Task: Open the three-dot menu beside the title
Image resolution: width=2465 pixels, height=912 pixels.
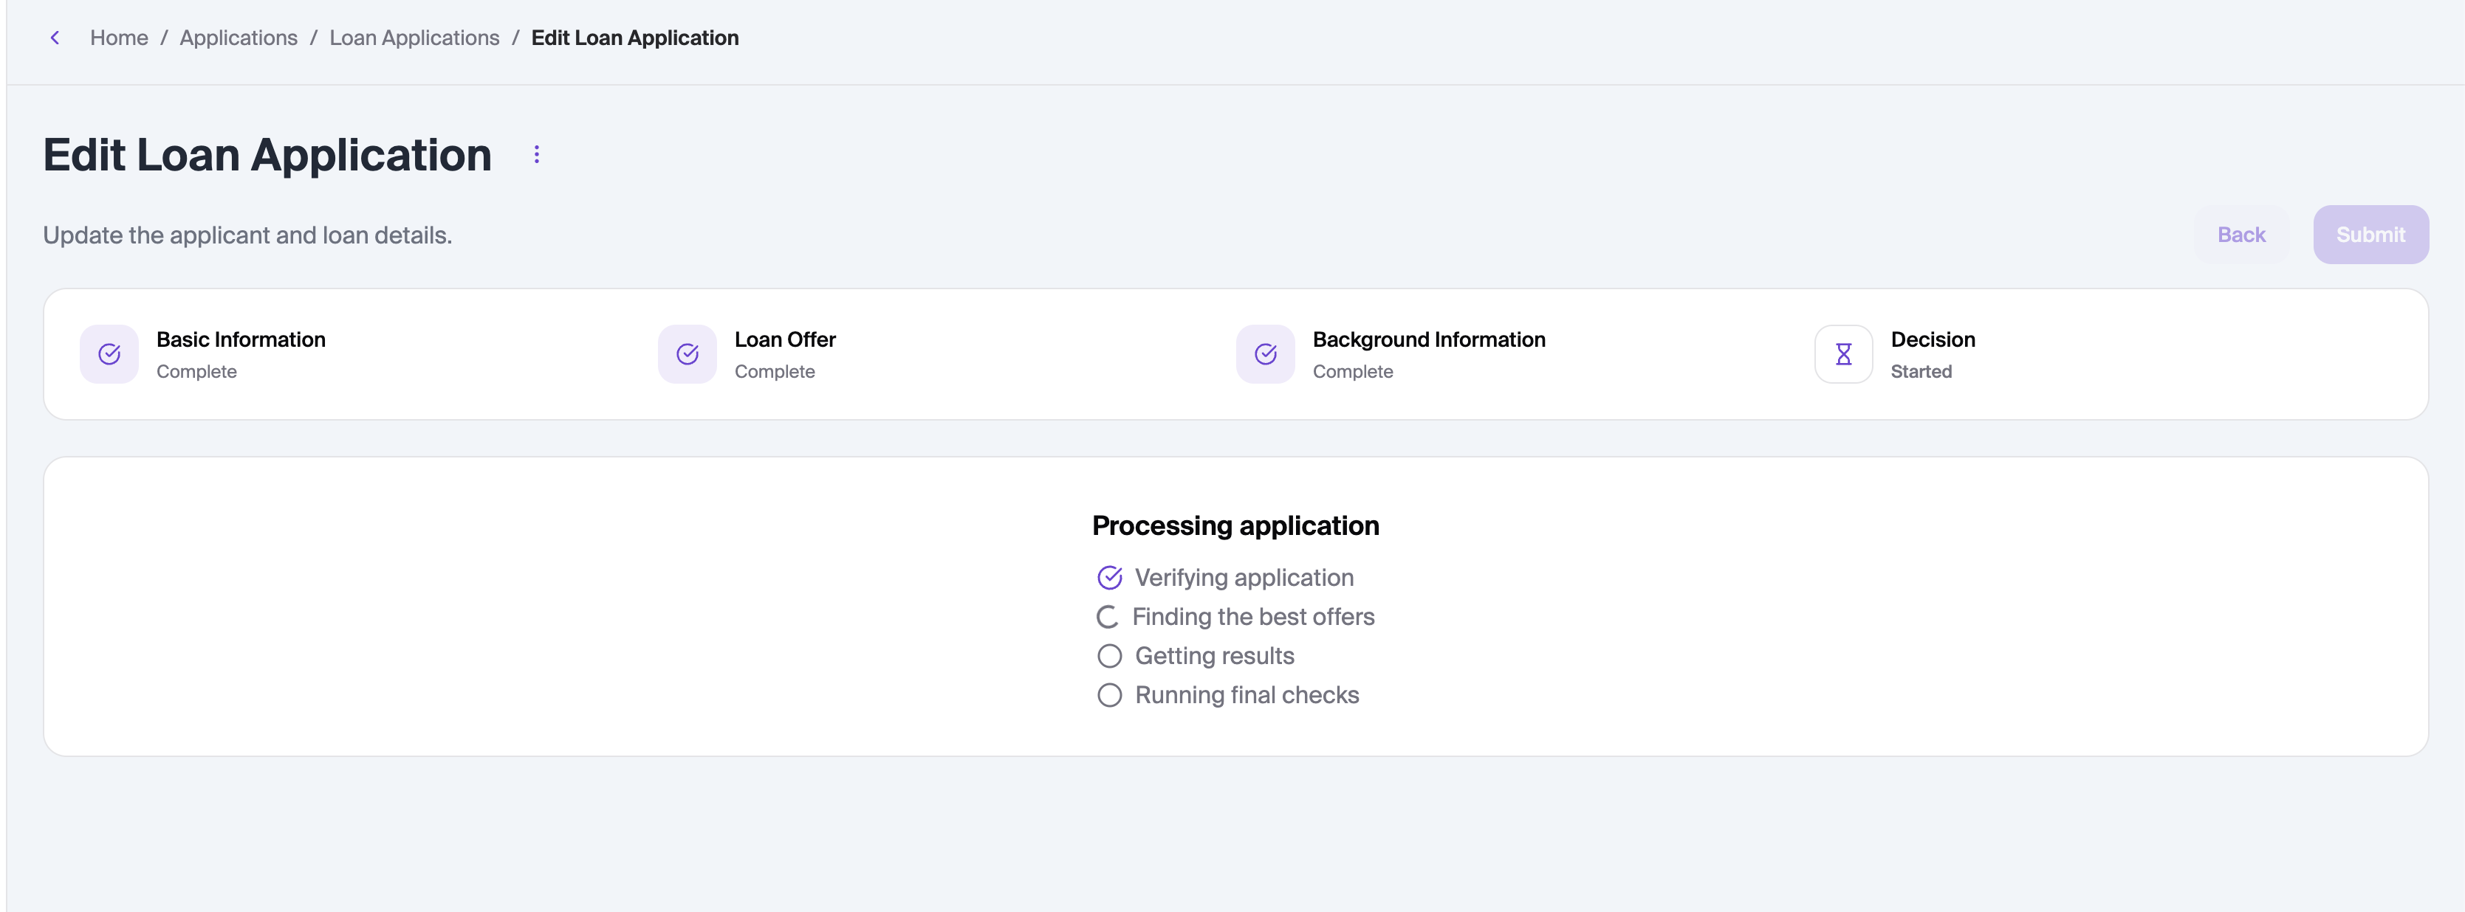Action: 537,155
